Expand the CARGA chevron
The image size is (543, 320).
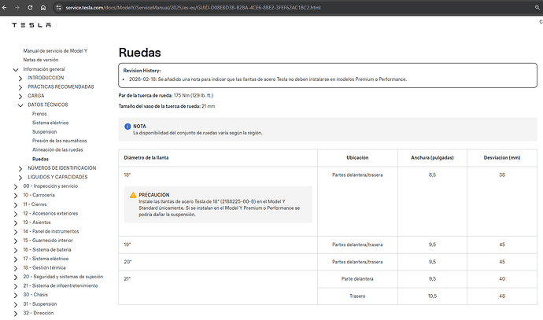pyautogui.click(x=20, y=97)
